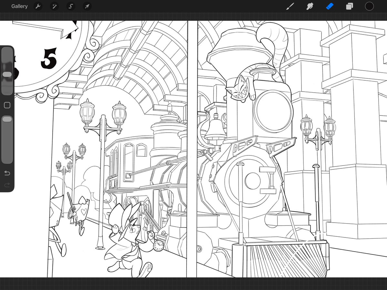Redo the undone stroke
Screen dimensions: 387x290
pyautogui.click(x=7, y=185)
